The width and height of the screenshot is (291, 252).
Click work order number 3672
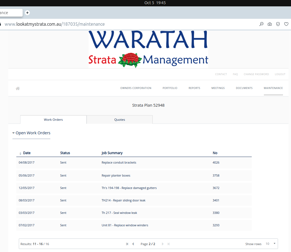pos(216,188)
